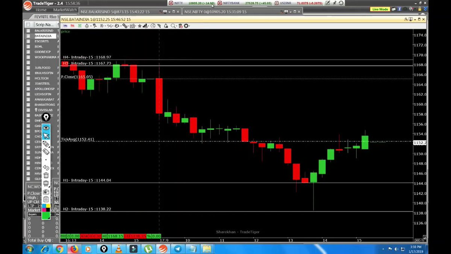Tick the WOCKPHARMA row checkbox
451x254 pixels.
tap(28, 57)
